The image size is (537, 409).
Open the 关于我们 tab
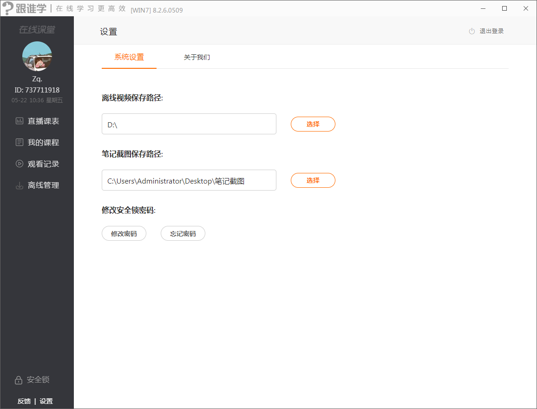pos(197,57)
